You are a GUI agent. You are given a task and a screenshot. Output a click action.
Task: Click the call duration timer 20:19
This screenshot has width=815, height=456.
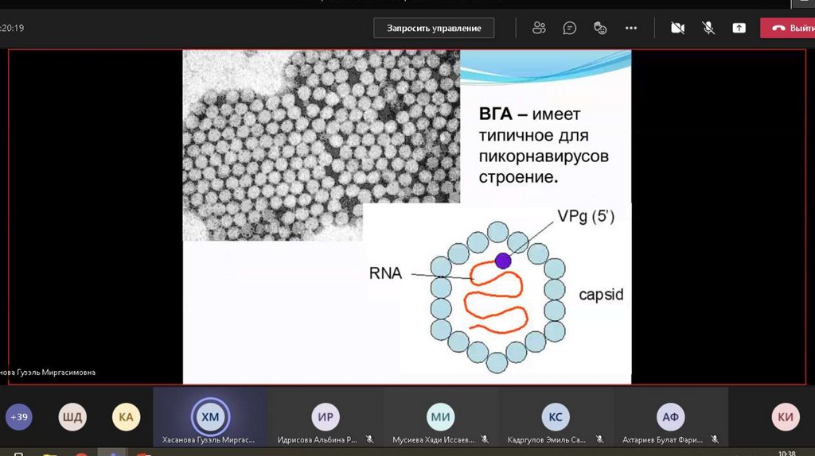12,28
